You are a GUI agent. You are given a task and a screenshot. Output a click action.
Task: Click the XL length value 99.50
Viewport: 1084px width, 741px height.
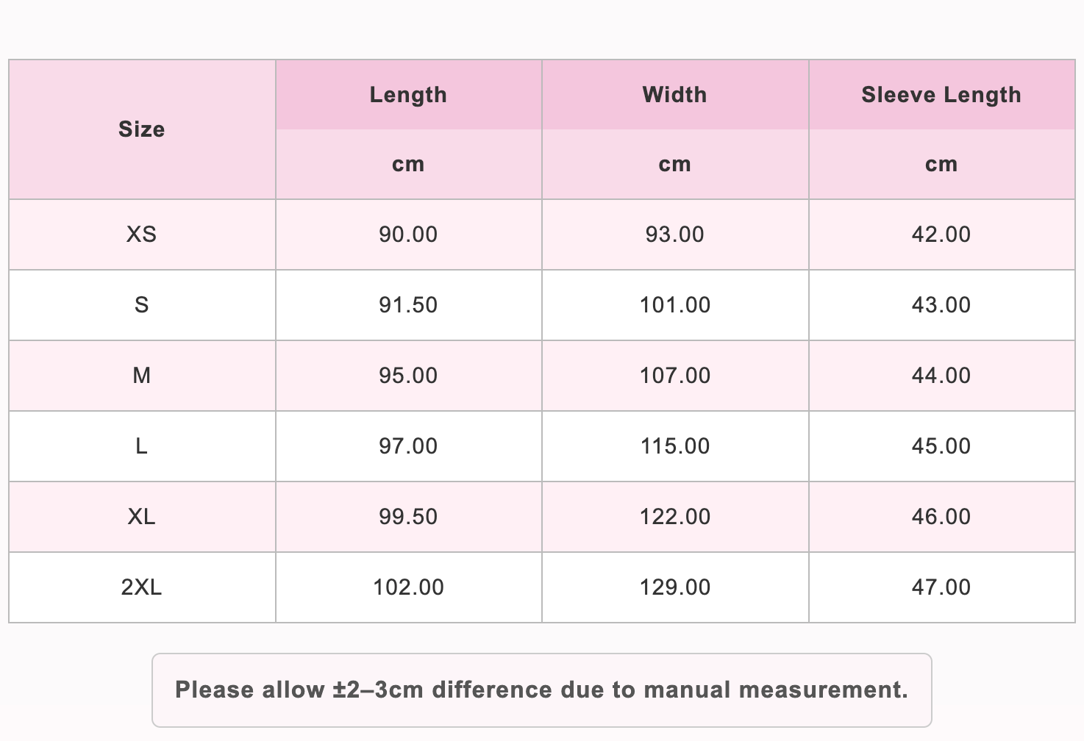(x=408, y=517)
